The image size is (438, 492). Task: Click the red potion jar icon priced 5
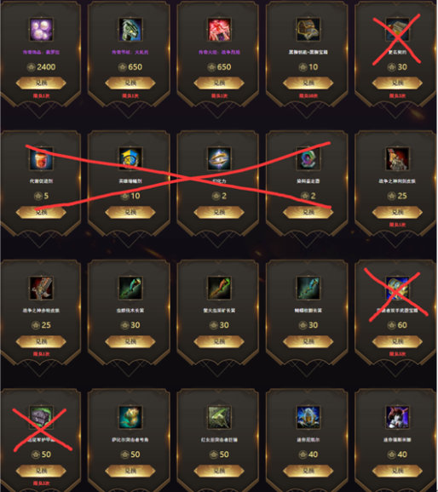pyautogui.click(x=41, y=159)
